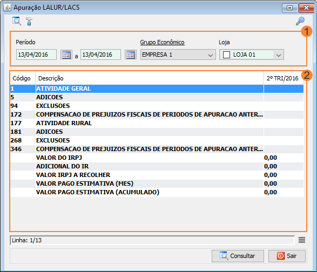This screenshot has height=272, width=317.
Task: Follow the Grupo Econômico link label
Action: pos(162,42)
